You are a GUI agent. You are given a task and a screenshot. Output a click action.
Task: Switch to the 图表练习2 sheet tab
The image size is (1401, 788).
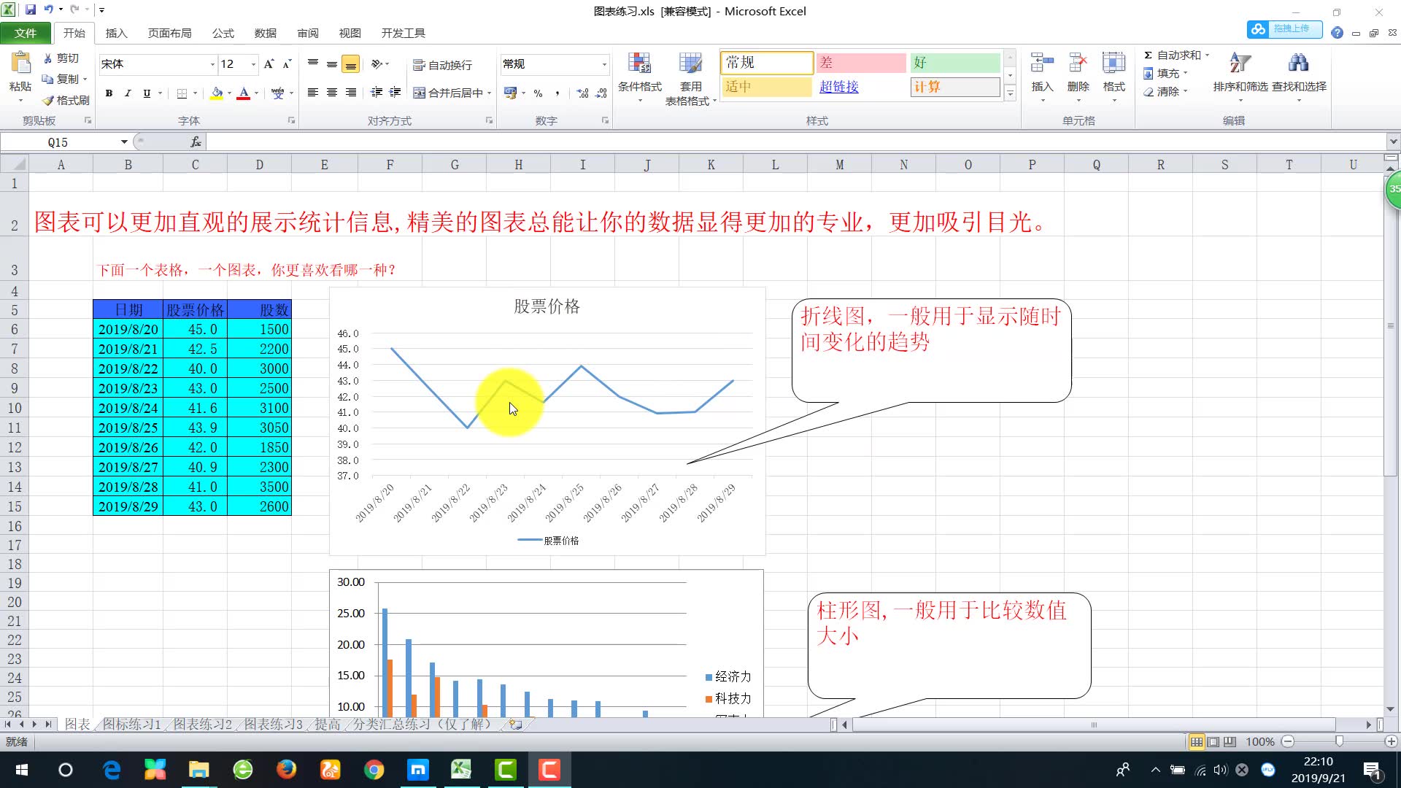pos(202,724)
